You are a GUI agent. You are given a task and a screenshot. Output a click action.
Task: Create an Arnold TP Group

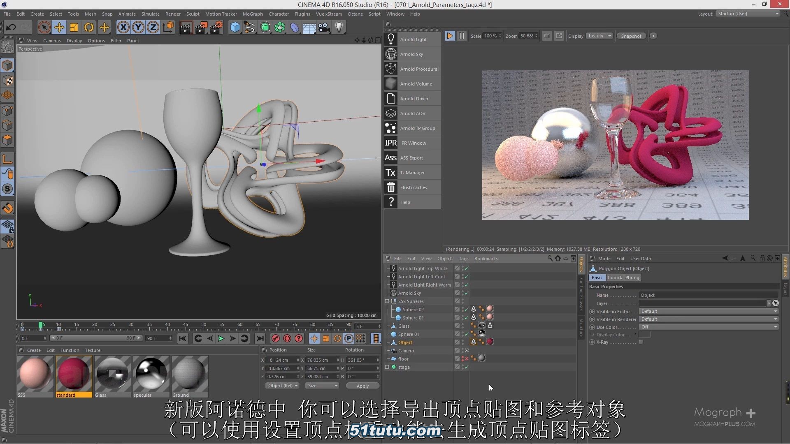413,128
